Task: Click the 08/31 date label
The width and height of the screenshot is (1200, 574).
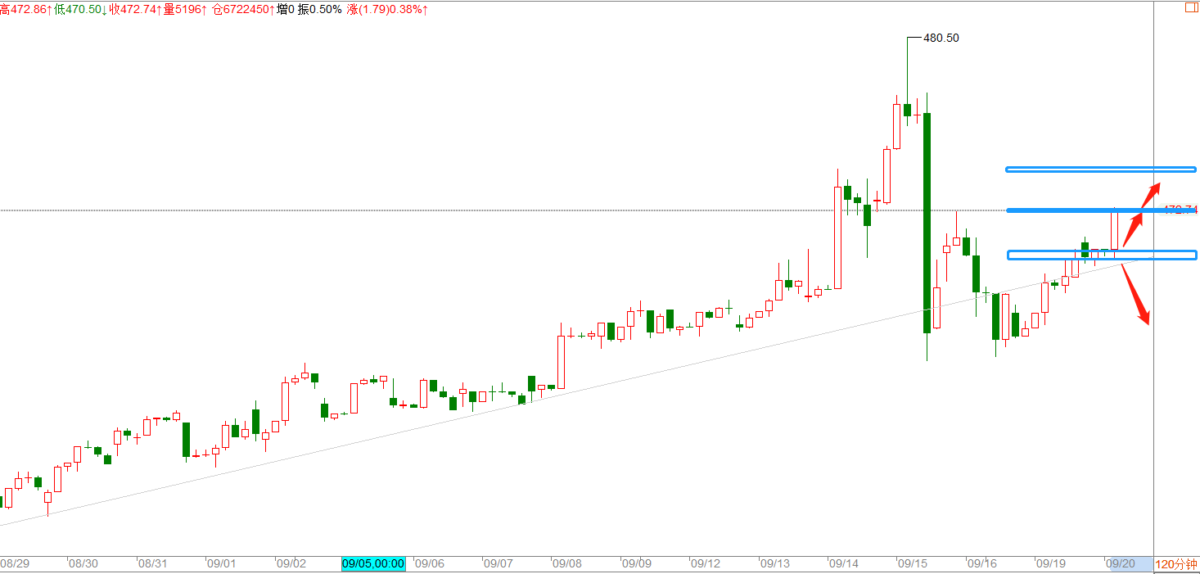Action: click(x=153, y=564)
